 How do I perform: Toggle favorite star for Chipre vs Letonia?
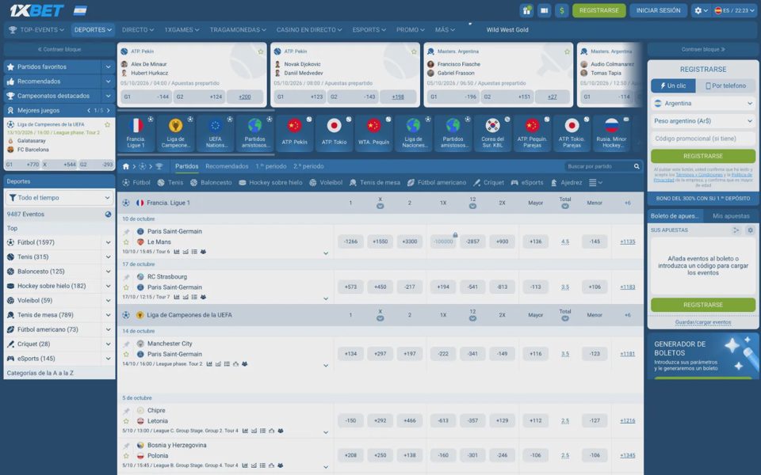[126, 421]
